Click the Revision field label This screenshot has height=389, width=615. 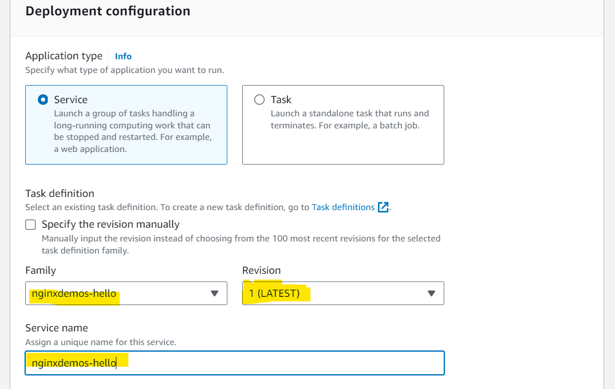[261, 270]
